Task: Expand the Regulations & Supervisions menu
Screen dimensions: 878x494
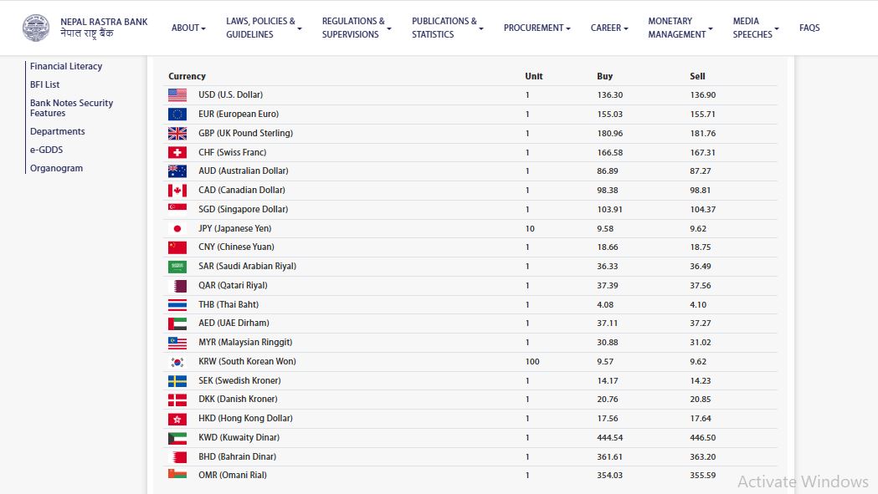Action: coord(356,28)
